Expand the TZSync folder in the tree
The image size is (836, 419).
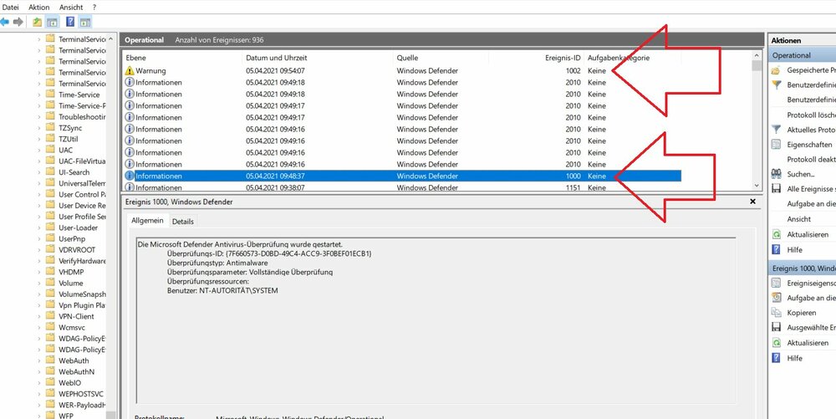tap(38, 128)
